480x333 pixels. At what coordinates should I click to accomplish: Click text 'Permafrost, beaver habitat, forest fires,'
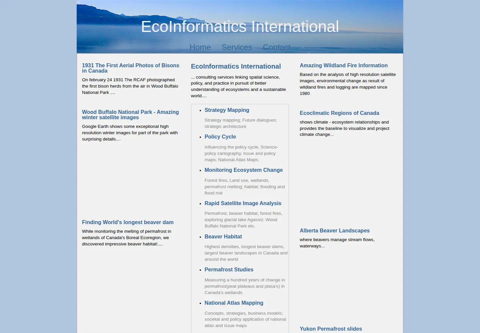[243, 213]
